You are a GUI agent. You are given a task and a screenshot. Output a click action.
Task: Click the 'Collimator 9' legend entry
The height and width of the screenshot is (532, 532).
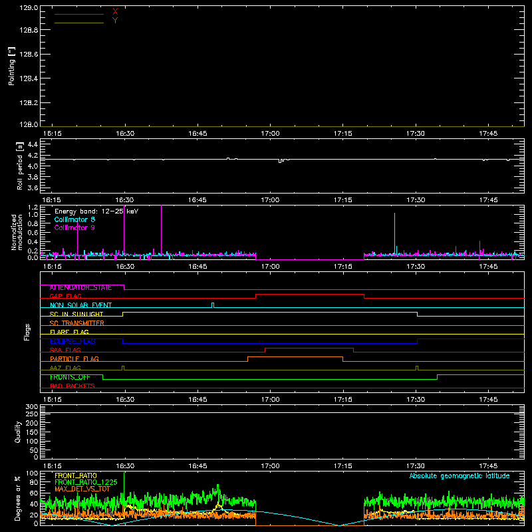[74, 227]
